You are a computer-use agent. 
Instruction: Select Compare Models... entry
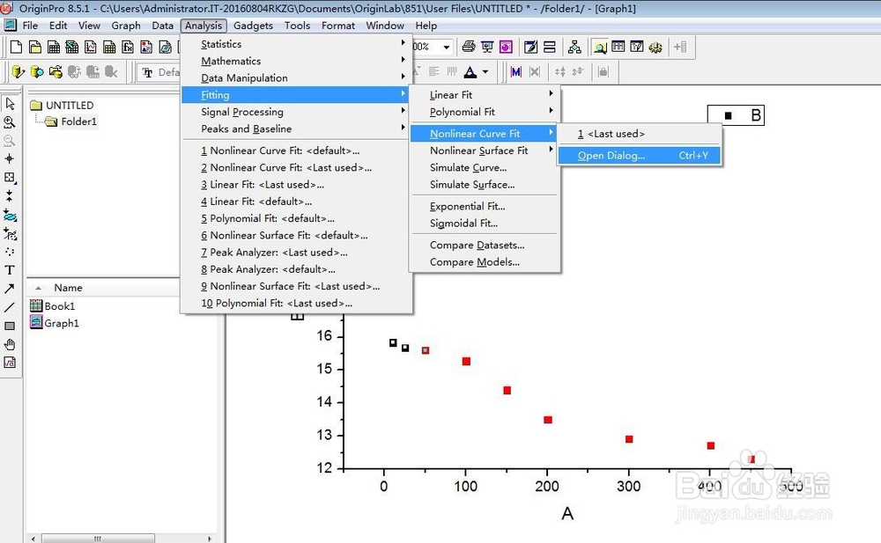coord(485,261)
